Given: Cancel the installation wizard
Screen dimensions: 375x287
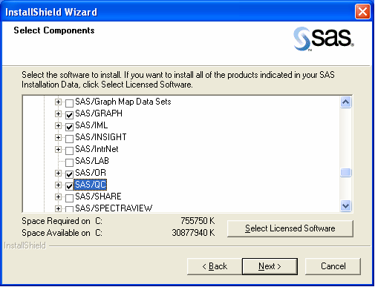Looking at the screenshot, I should (333, 266).
